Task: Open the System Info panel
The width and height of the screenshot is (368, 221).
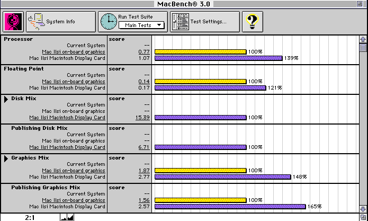Action: (x=61, y=22)
